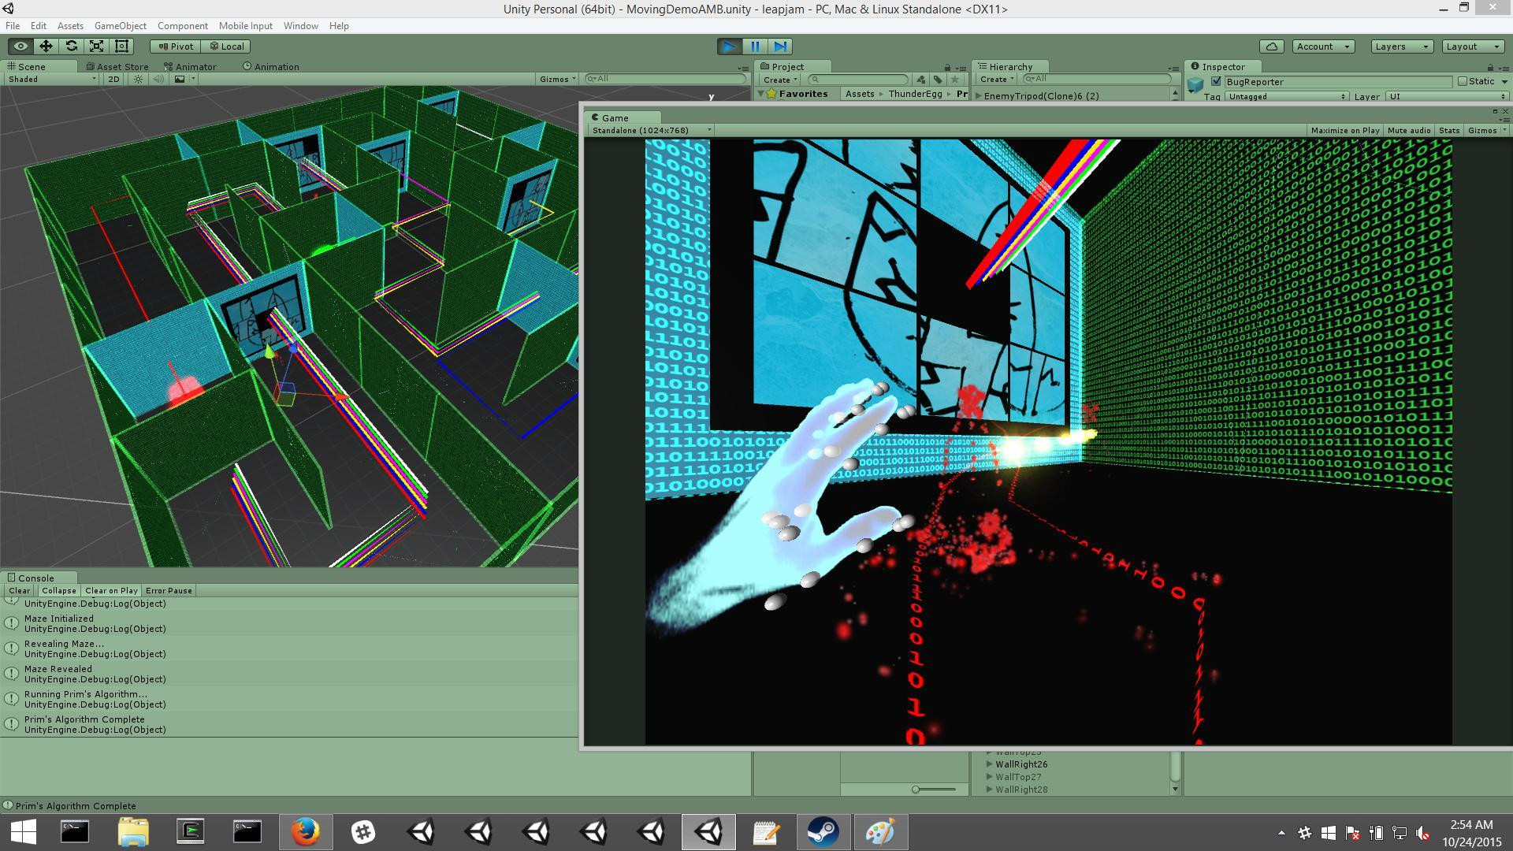The image size is (1513, 851).
Task: Toggle Mute audio in Game view
Action: [x=1409, y=130]
